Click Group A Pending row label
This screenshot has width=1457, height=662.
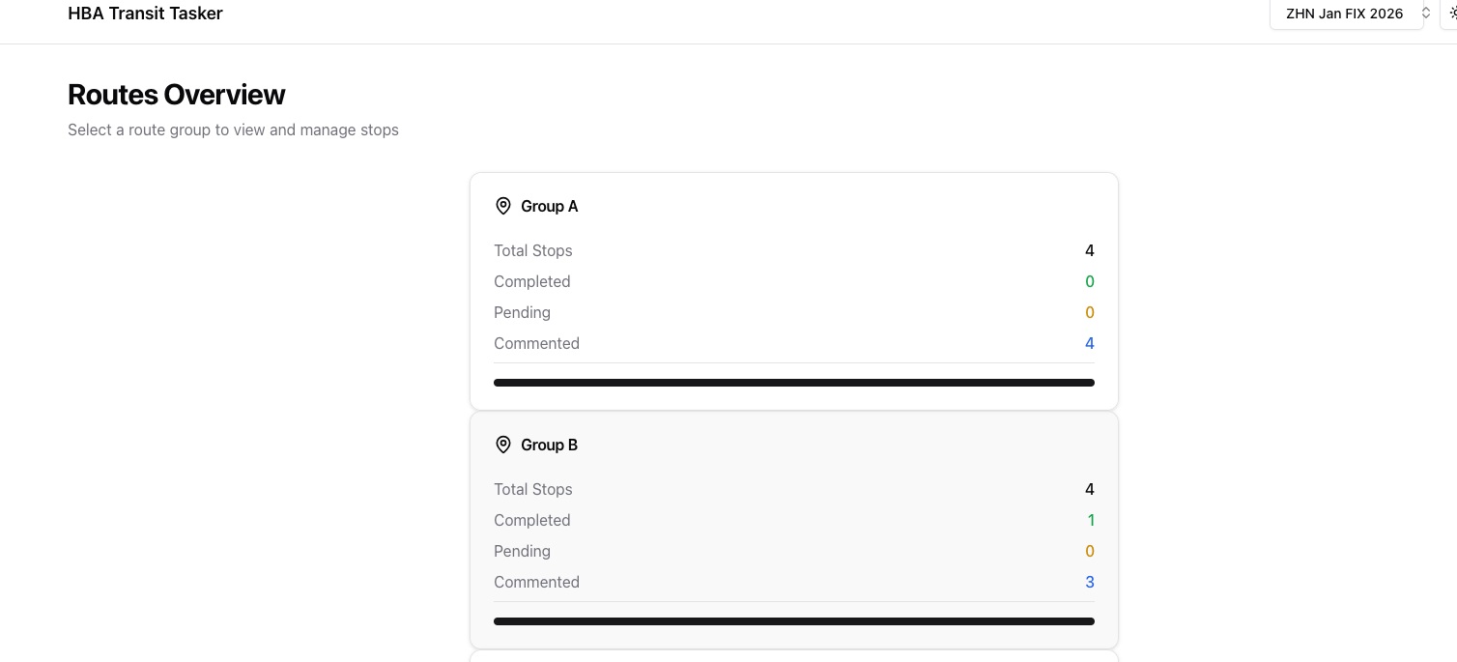pyautogui.click(x=522, y=312)
